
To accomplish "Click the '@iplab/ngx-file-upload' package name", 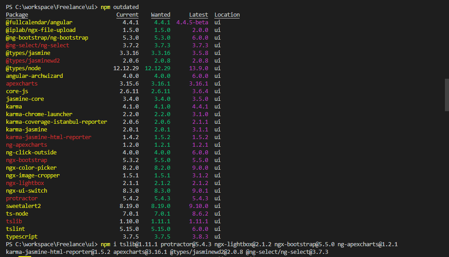I will [41, 30].
